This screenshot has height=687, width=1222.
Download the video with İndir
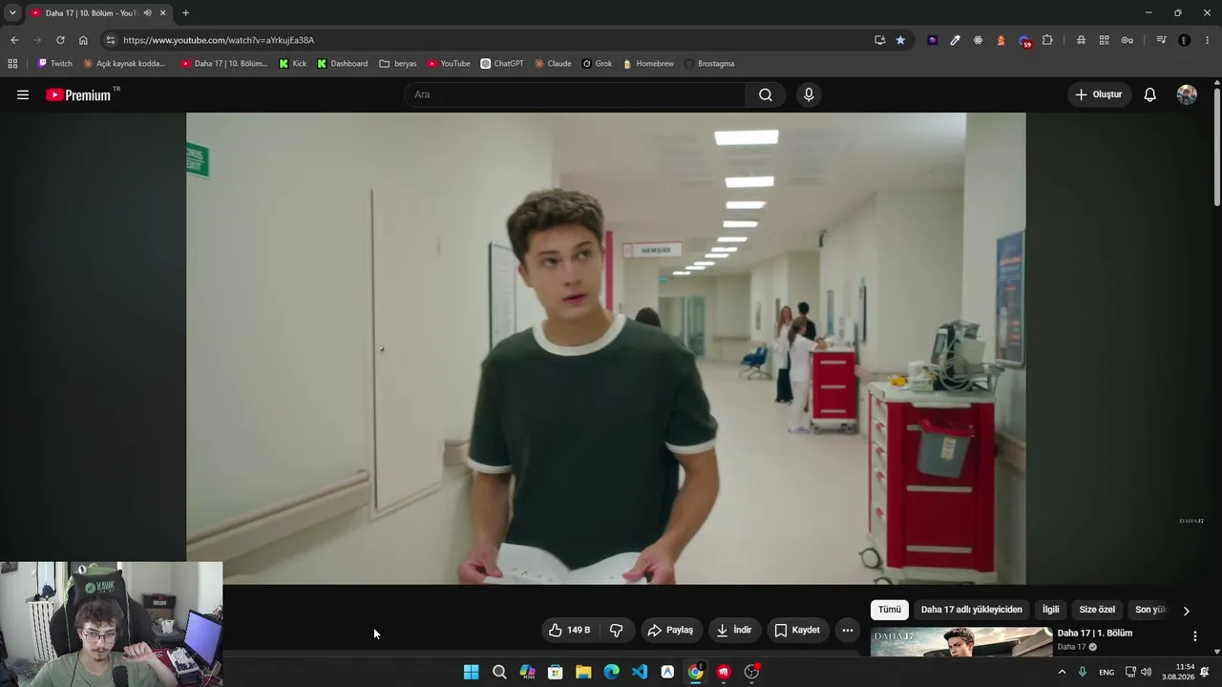[734, 630]
